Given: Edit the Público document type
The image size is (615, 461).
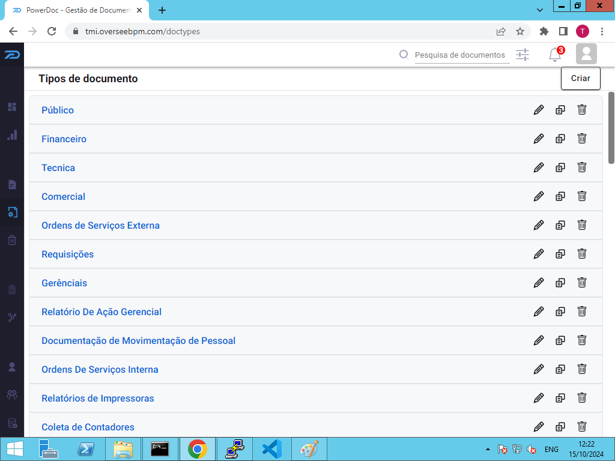Looking at the screenshot, I should click(539, 110).
